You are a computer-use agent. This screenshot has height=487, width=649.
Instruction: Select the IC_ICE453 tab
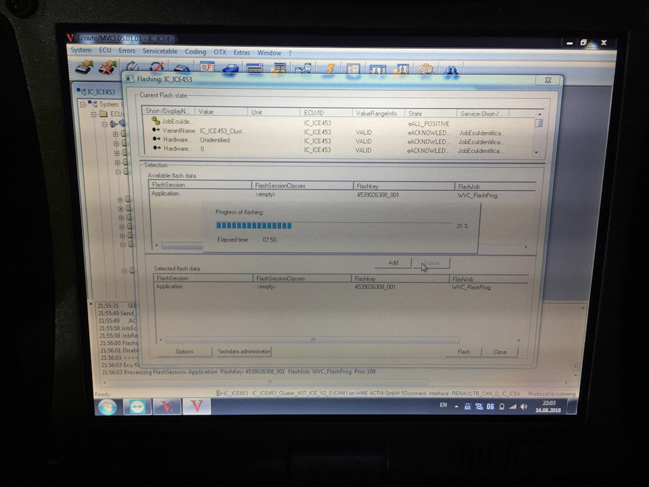click(97, 91)
